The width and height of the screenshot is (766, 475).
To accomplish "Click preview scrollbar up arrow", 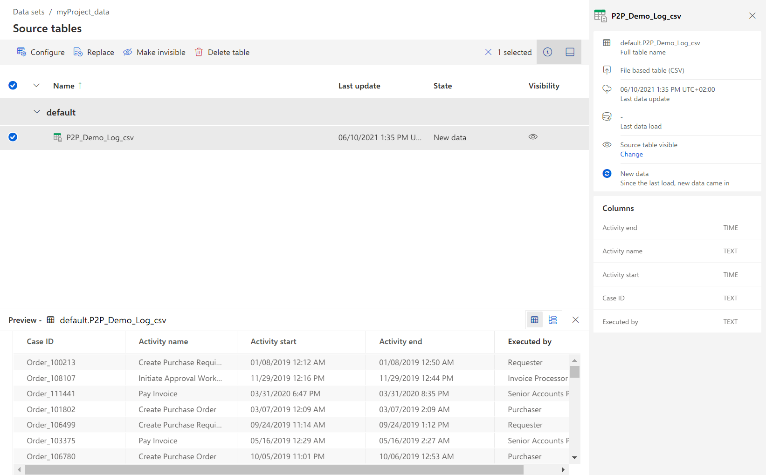I will pos(574,360).
